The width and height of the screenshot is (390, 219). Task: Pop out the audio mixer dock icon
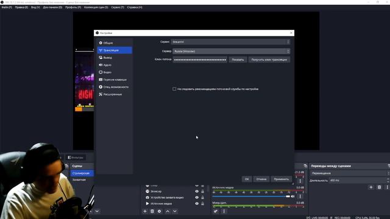305,166
